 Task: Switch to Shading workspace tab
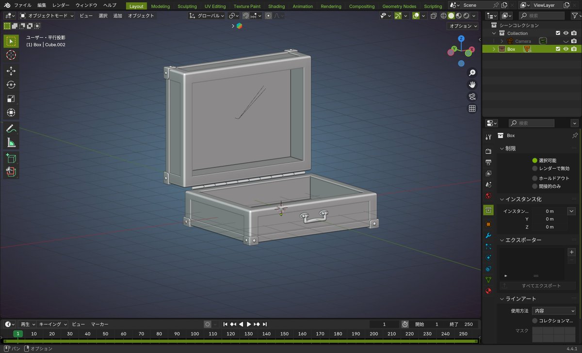[x=276, y=6]
